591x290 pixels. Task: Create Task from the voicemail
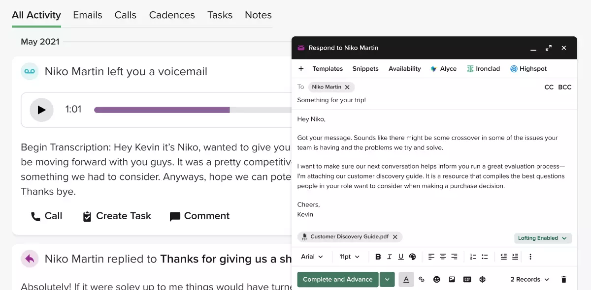116,216
